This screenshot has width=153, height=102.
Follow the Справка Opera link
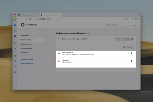27,63
